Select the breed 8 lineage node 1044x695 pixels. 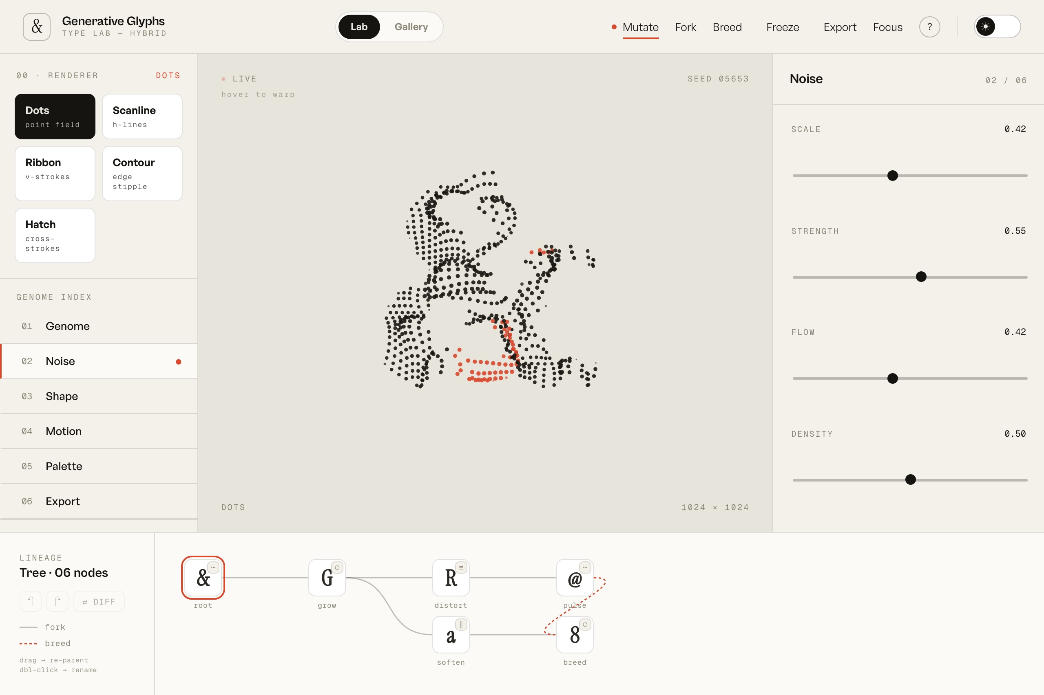[x=575, y=635]
